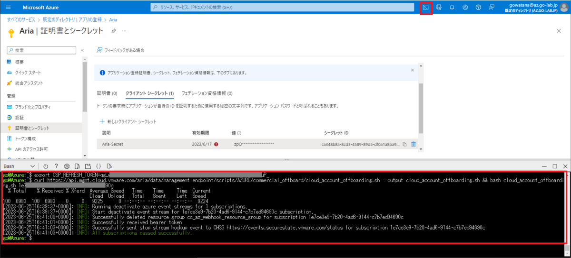The width and height of the screenshot is (571, 258).
Task: Collapse the left navigation with the chevrons
Action: [x=82, y=50]
